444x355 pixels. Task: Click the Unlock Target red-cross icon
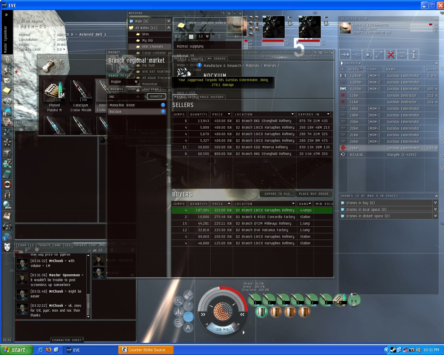(391, 55)
